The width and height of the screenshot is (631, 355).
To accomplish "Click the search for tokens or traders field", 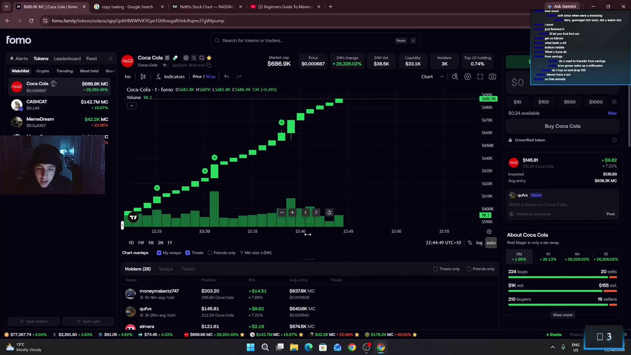I will pyautogui.click(x=315, y=40).
